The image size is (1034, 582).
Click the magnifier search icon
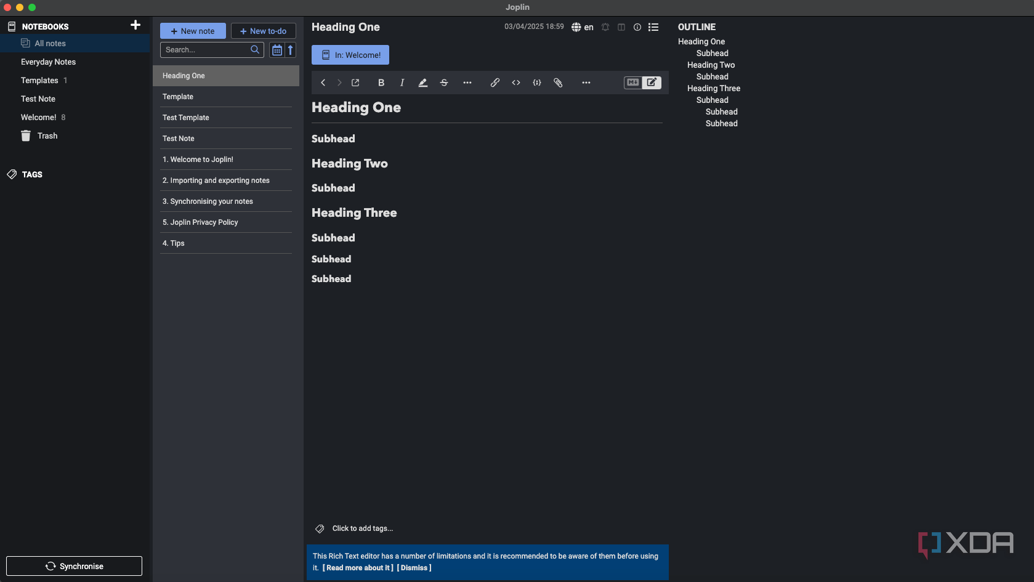point(255,50)
